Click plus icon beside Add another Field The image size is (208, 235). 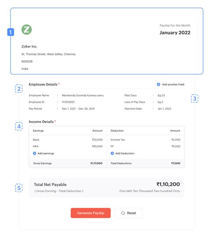pos(158,84)
